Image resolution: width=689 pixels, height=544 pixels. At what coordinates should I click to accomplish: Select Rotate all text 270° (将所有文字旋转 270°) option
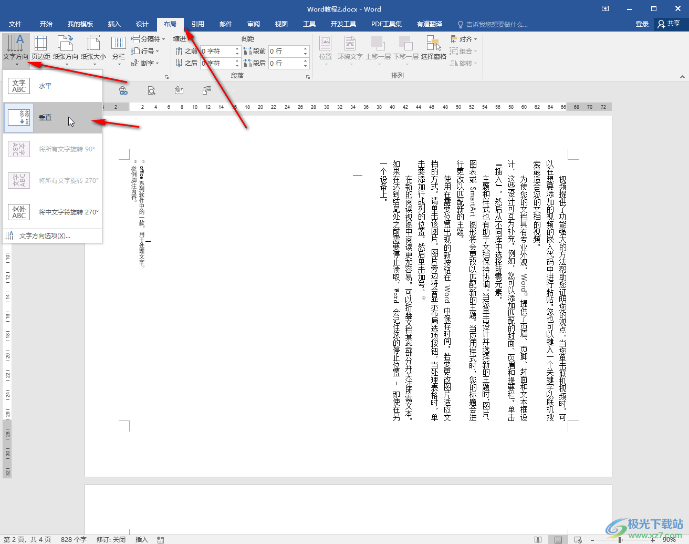[x=53, y=181]
